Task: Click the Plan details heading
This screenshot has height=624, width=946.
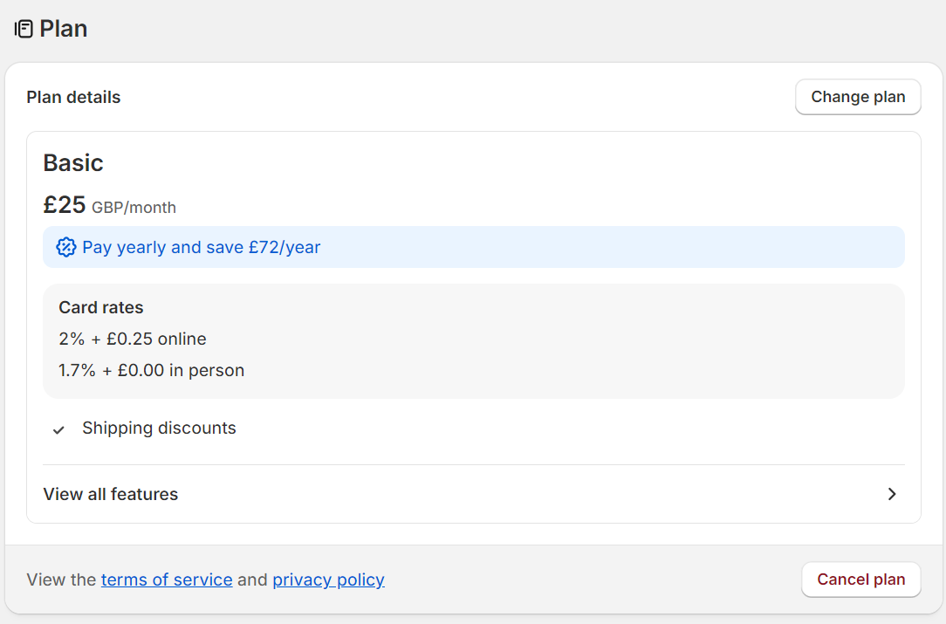Action: click(x=73, y=97)
